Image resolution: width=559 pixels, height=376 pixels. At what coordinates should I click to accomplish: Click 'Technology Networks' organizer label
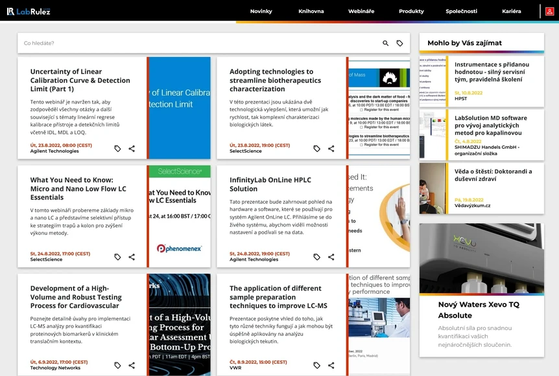(x=55, y=368)
